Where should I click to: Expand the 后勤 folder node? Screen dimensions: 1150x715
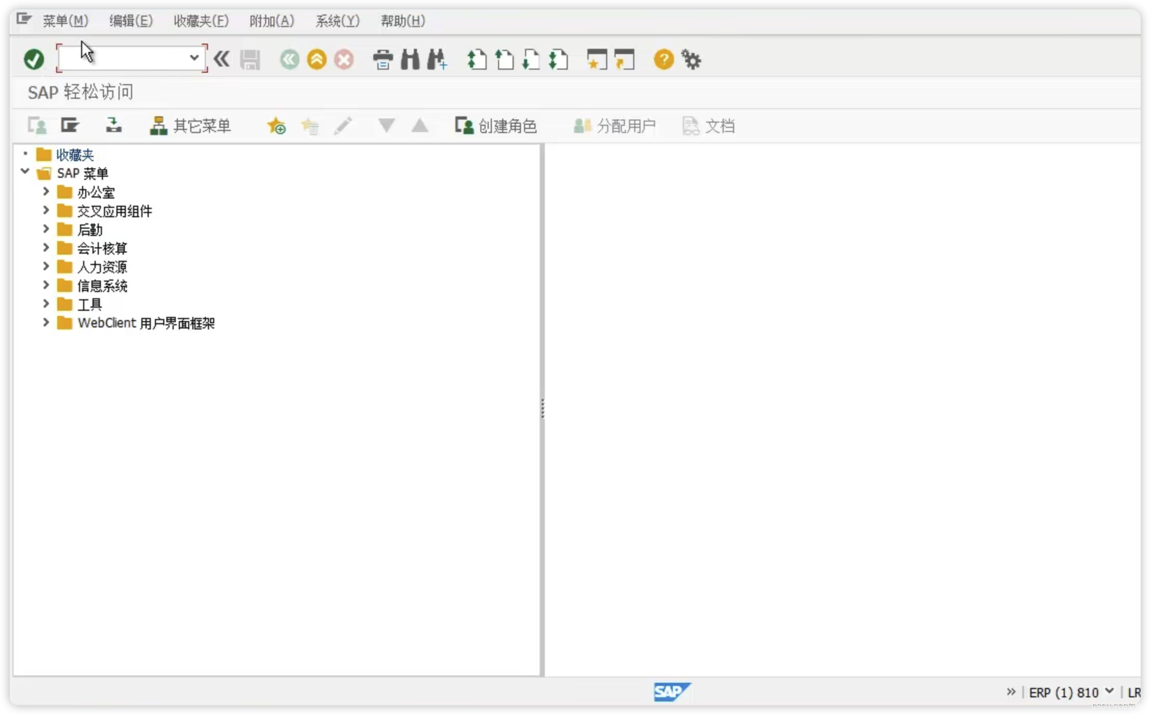tap(46, 229)
